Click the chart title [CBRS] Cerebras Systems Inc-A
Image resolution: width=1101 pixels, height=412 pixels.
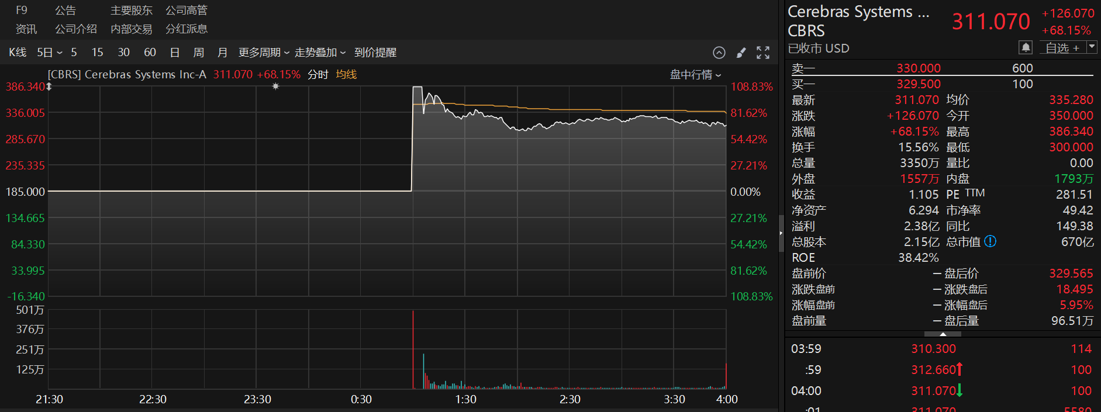click(127, 74)
